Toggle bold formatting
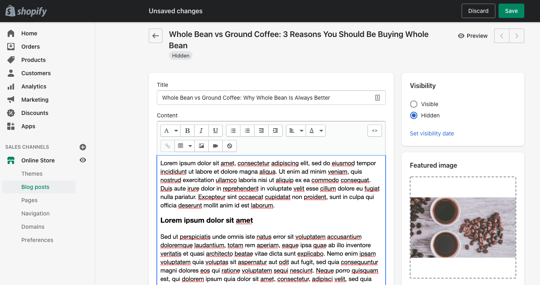This screenshot has width=540, height=285. click(x=187, y=131)
